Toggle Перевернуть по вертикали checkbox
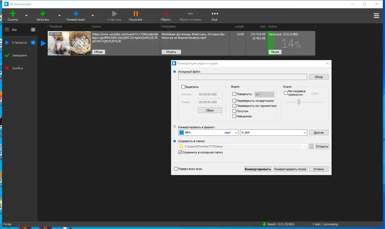 tap(234, 100)
